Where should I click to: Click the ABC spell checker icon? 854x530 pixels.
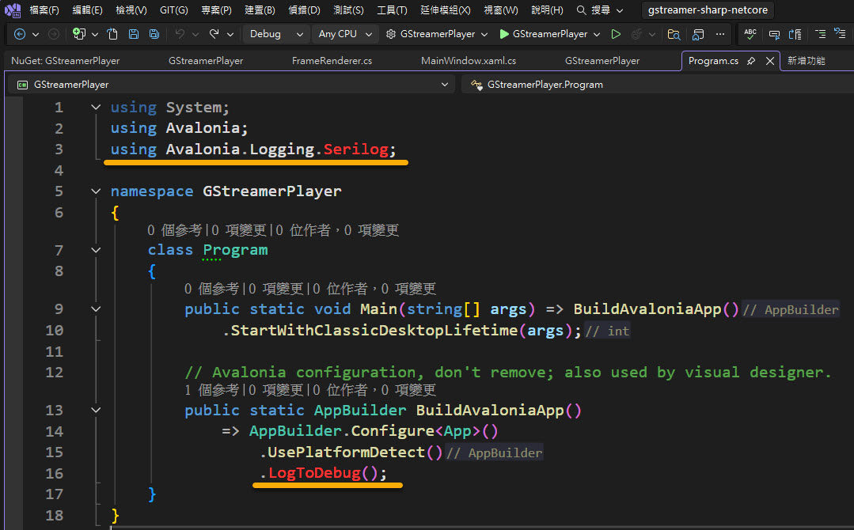click(750, 34)
